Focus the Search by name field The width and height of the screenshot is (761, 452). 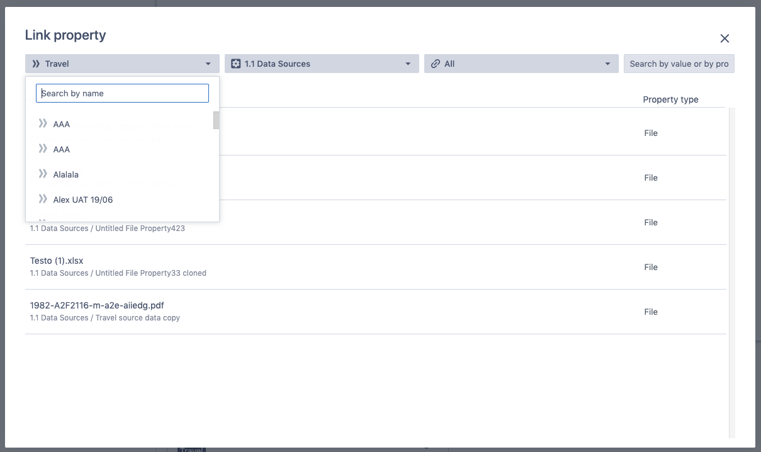(122, 93)
